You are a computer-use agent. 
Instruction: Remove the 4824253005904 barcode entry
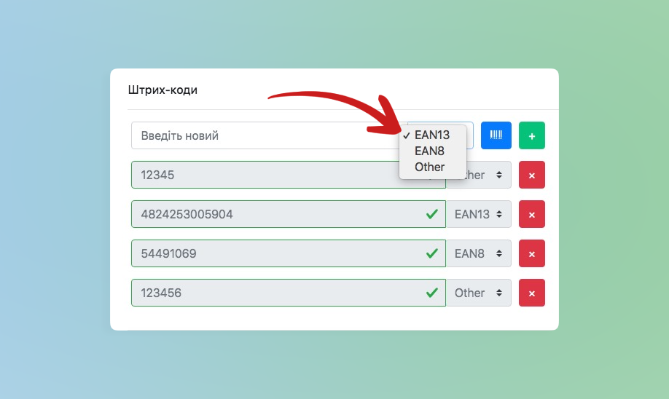coord(531,214)
